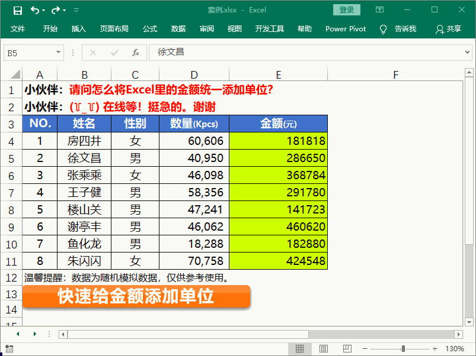Screen dimensions: 476x356
Task: Click the Name Box showing B5
Action: [34, 53]
